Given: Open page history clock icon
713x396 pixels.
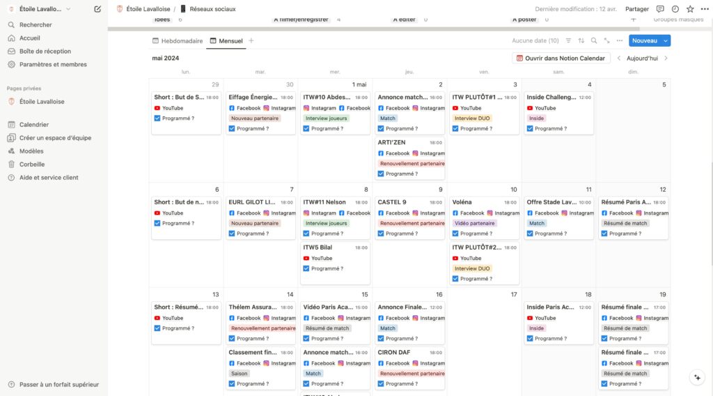Looking at the screenshot, I should point(675,9).
